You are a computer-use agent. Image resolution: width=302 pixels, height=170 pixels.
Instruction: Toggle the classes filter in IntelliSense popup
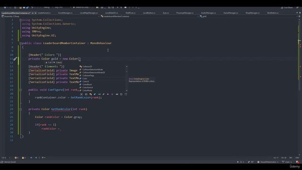pyautogui.click(x=91, y=94)
